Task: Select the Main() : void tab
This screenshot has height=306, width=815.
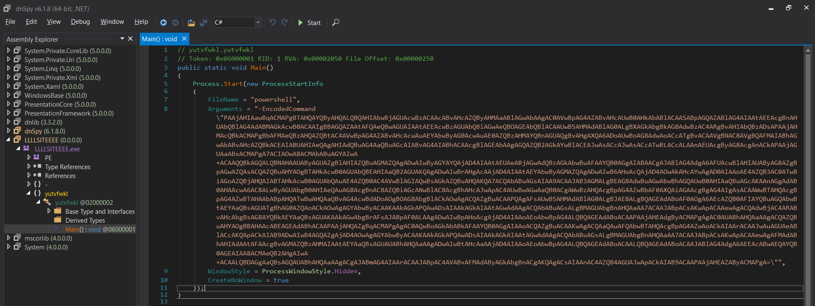Action: tap(159, 39)
